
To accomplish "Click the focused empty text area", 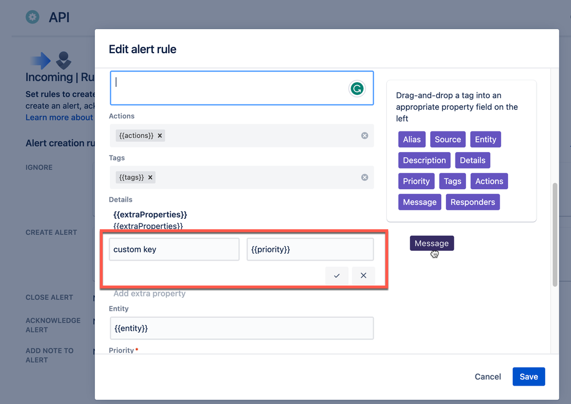I will [242, 88].
